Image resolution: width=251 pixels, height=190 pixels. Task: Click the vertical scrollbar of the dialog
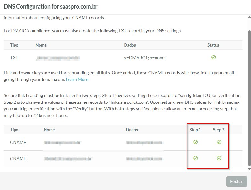pyautogui.click(x=249, y=95)
